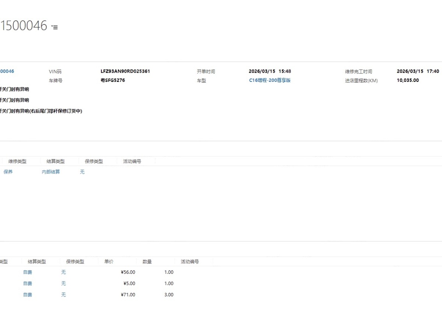The height and width of the screenshot is (332, 442).
Task: Select the ¥5.00 unit price cell
Action: coord(129,284)
